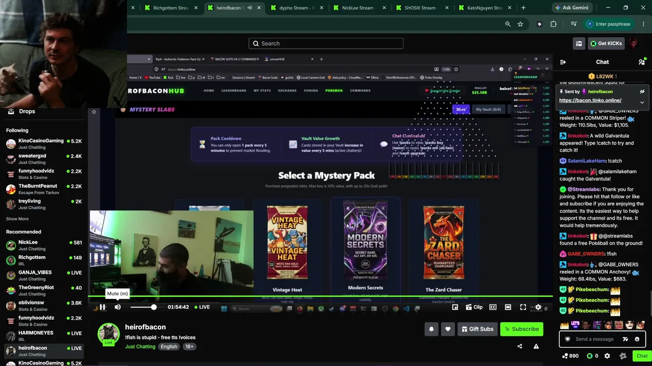Image resolution: width=652 pixels, height=366 pixels.
Task: Enter fullscreen on the video player
Action: point(523,307)
